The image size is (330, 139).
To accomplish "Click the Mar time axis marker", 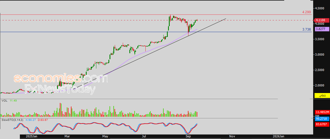I will (x=68, y=137).
